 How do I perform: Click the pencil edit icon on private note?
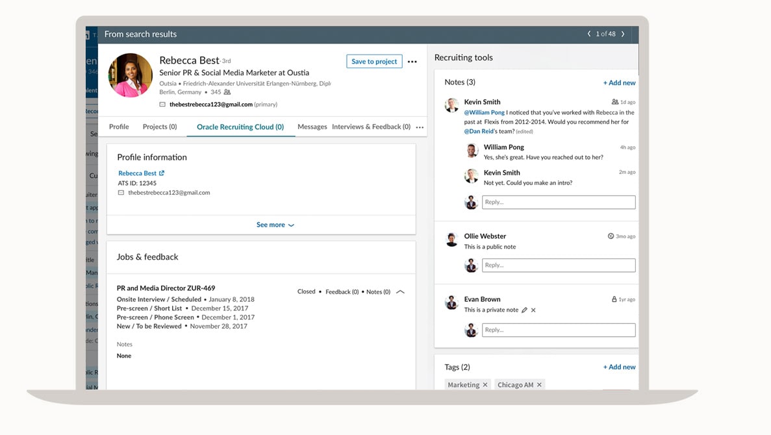(x=525, y=310)
